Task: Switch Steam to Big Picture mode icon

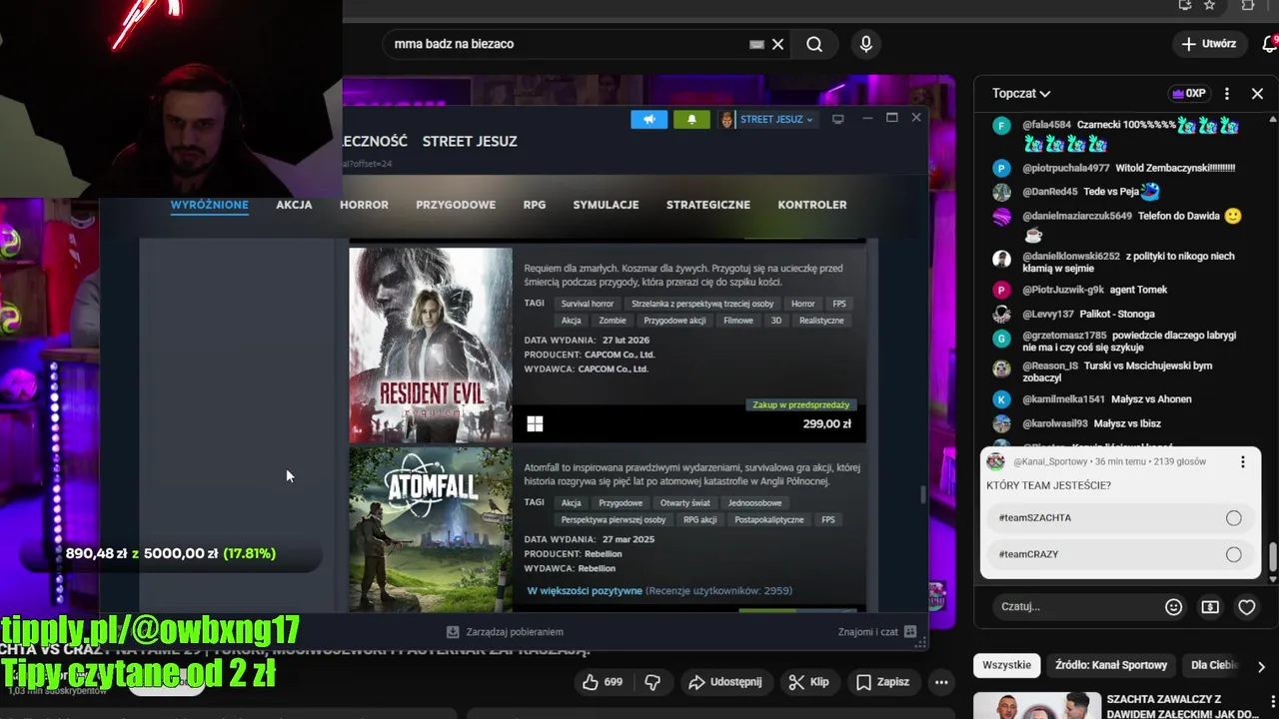Action: 837,119
